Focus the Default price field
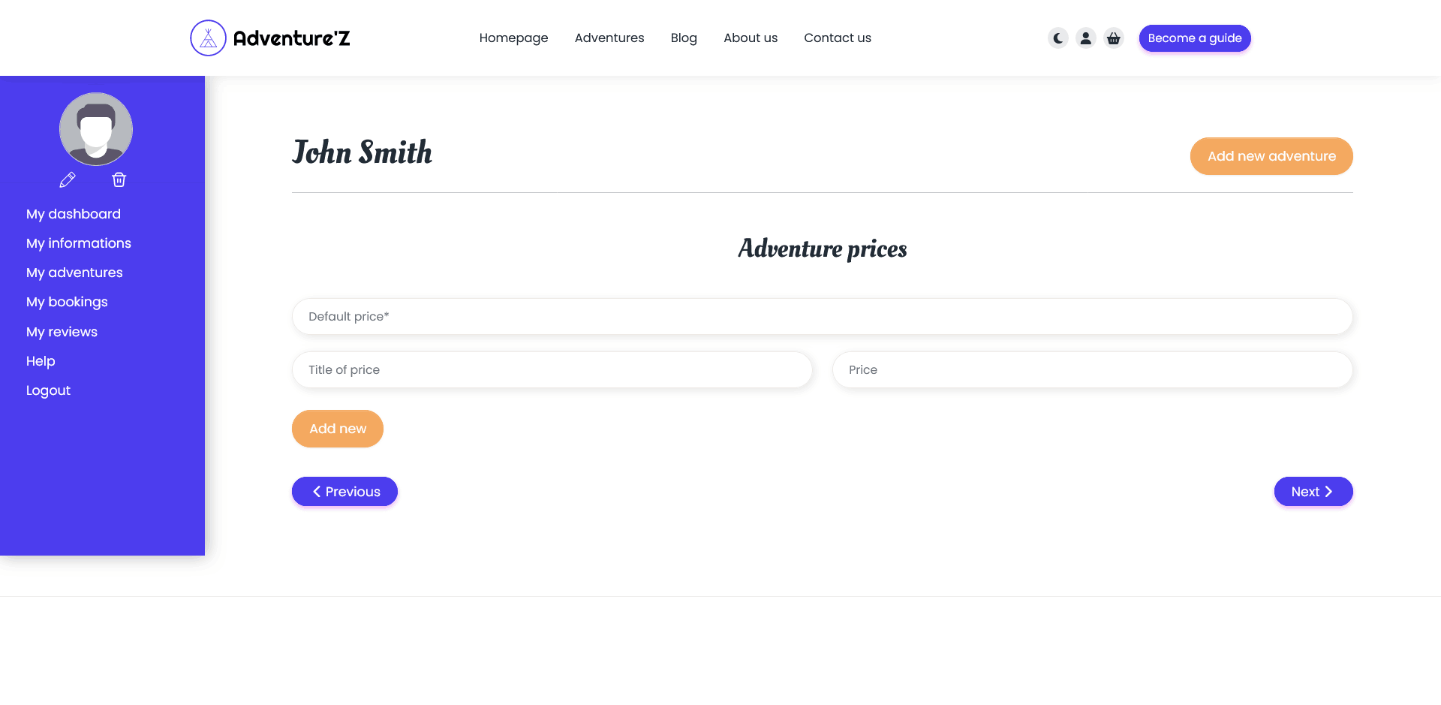The image size is (1441, 705). tap(823, 316)
